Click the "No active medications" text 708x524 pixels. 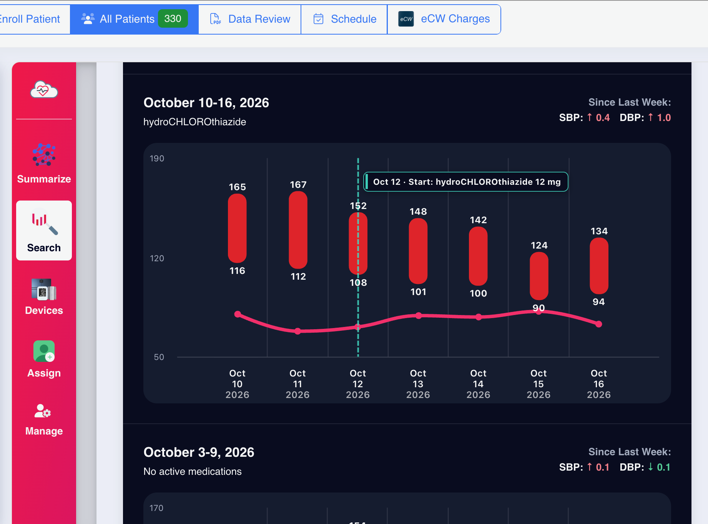[x=193, y=471]
